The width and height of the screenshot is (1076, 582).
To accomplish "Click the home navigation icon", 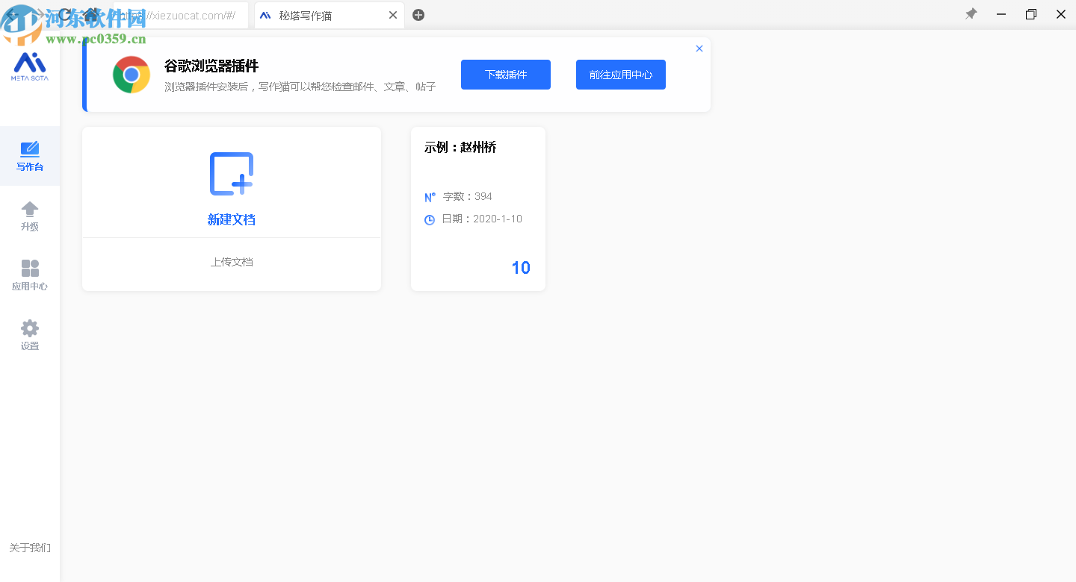I will click(90, 14).
